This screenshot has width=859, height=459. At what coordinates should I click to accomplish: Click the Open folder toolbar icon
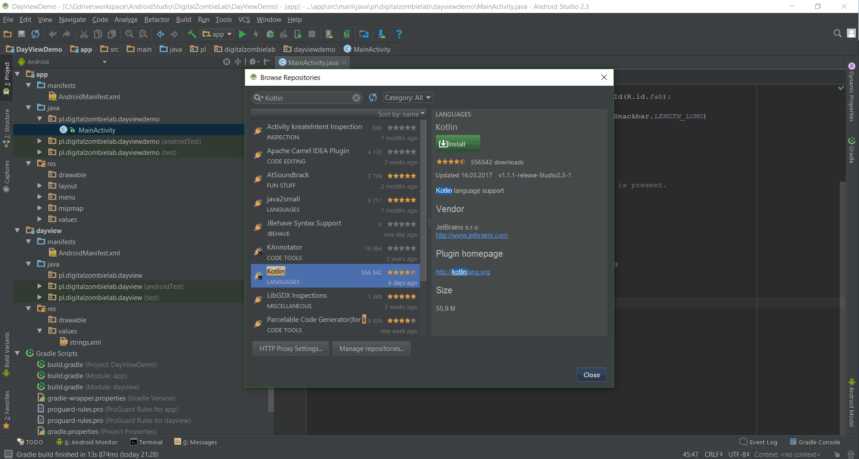tap(8, 34)
